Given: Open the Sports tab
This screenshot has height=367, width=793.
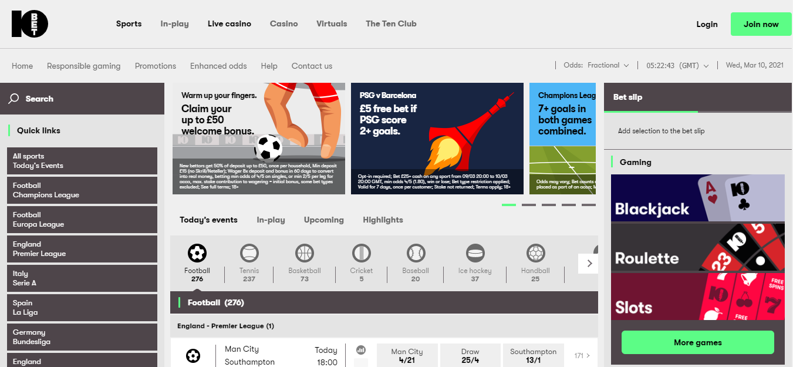Looking at the screenshot, I should [x=129, y=24].
